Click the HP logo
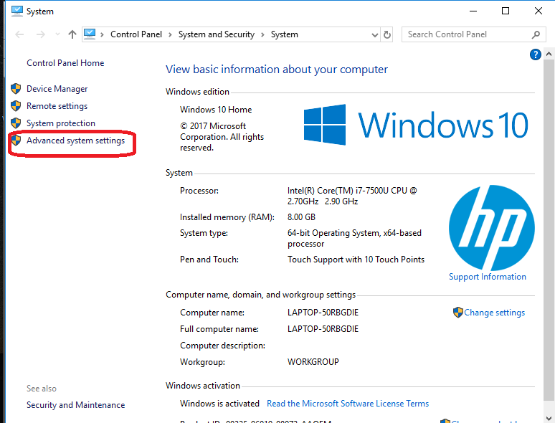This screenshot has width=555, height=423. click(x=492, y=227)
